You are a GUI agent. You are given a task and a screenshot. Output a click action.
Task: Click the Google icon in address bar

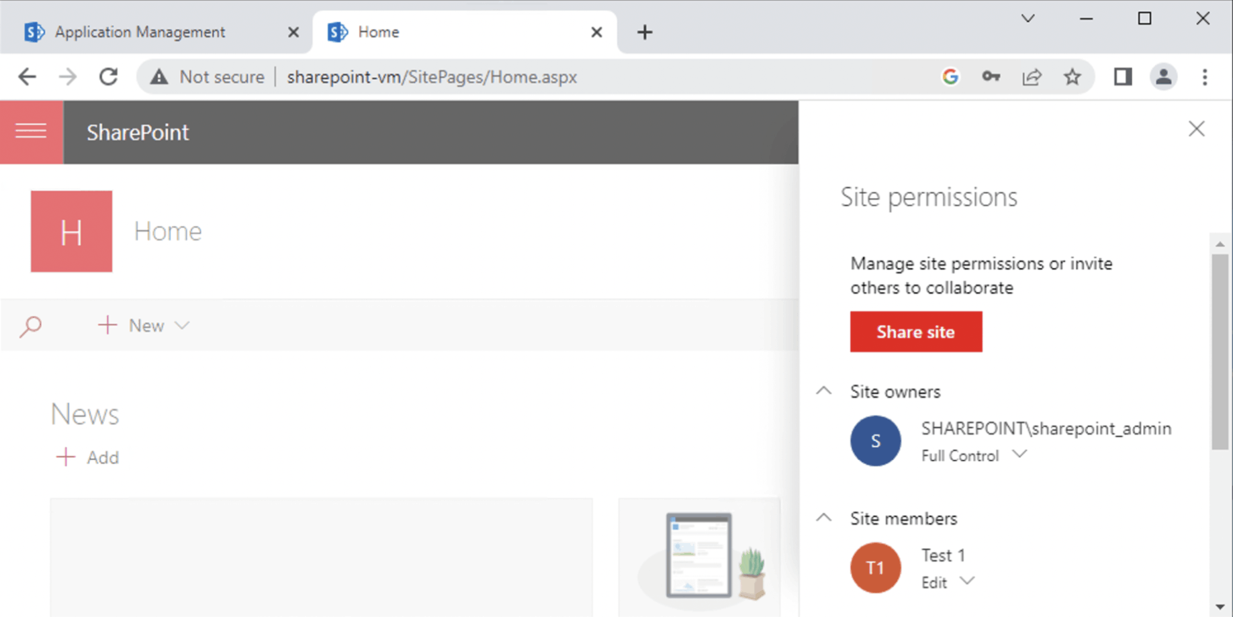click(950, 77)
